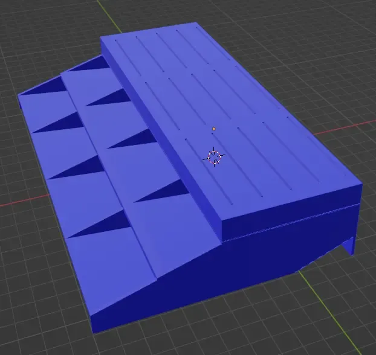Select the red X axis line on right side

(345, 128)
